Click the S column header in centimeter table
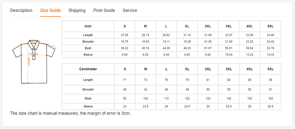The height and width of the screenshot is (129, 295). (125, 69)
